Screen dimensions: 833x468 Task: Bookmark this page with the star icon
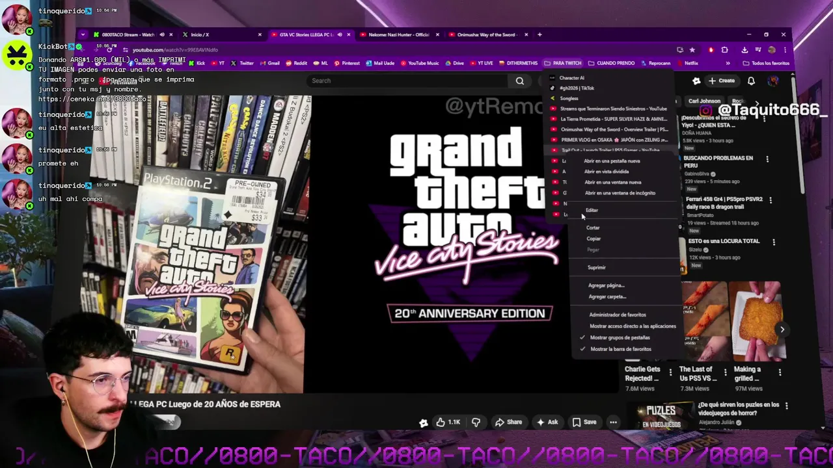pyautogui.click(x=692, y=49)
